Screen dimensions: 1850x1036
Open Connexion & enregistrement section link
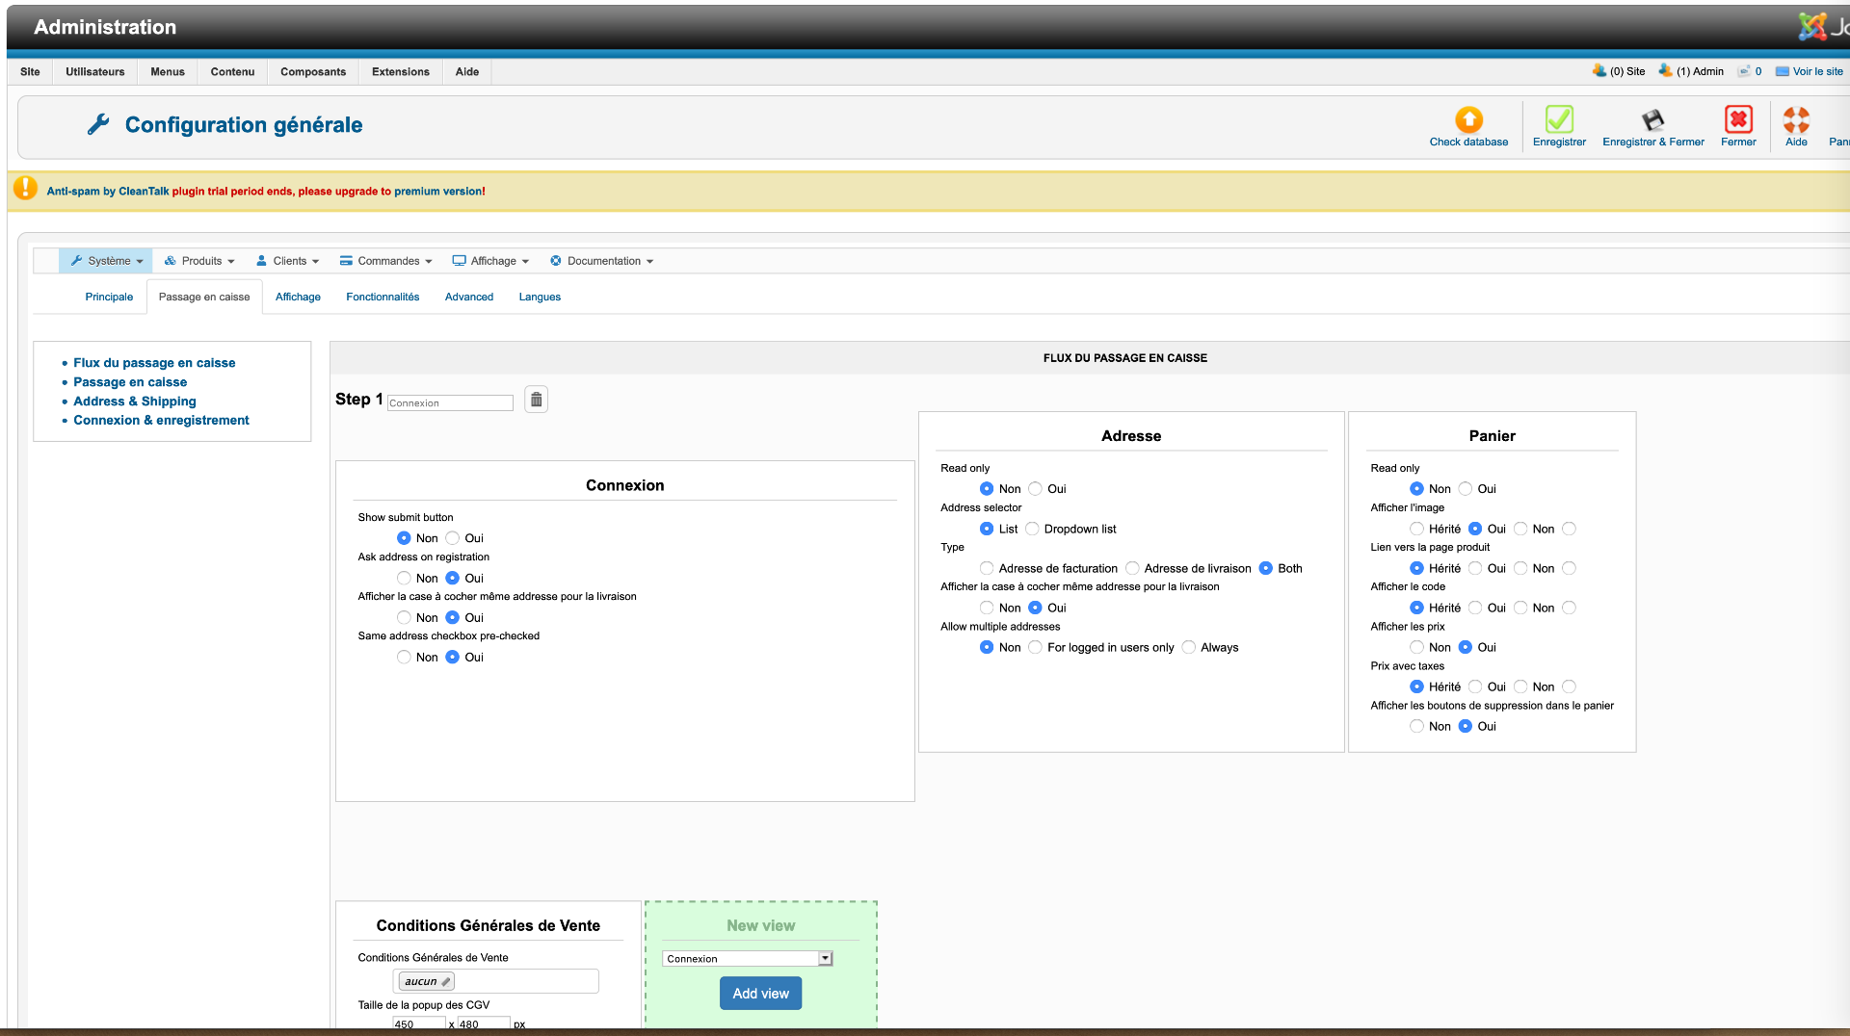click(161, 421)
